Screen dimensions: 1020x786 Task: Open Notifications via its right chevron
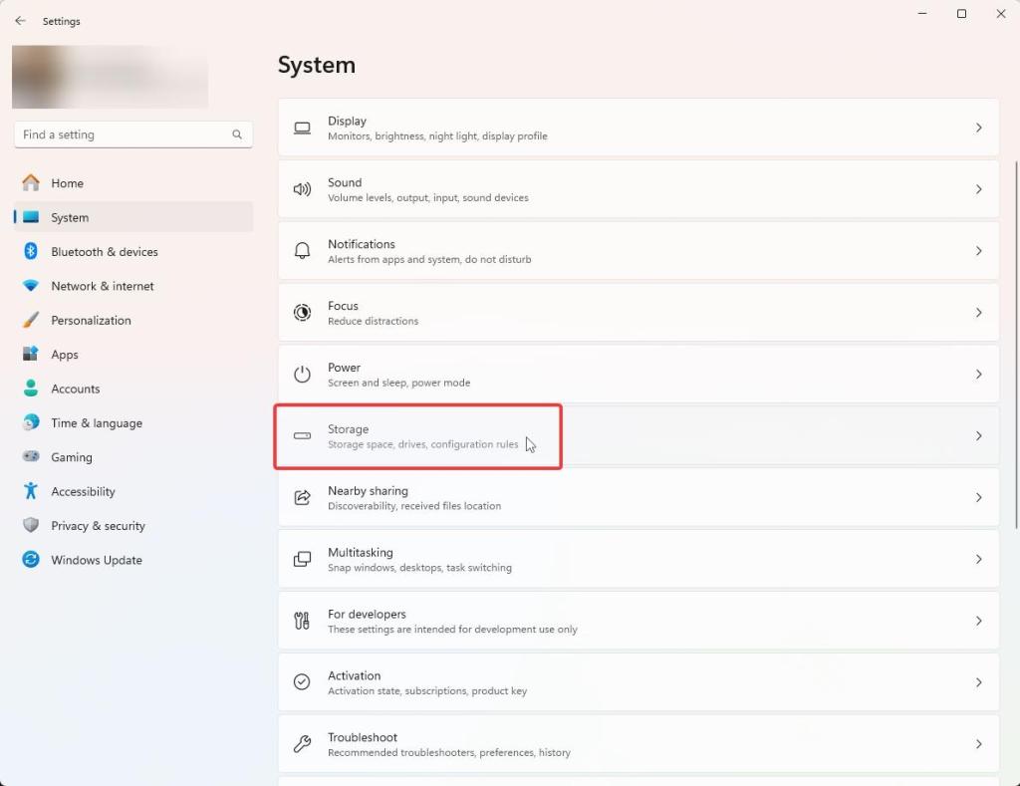(978, 251)
